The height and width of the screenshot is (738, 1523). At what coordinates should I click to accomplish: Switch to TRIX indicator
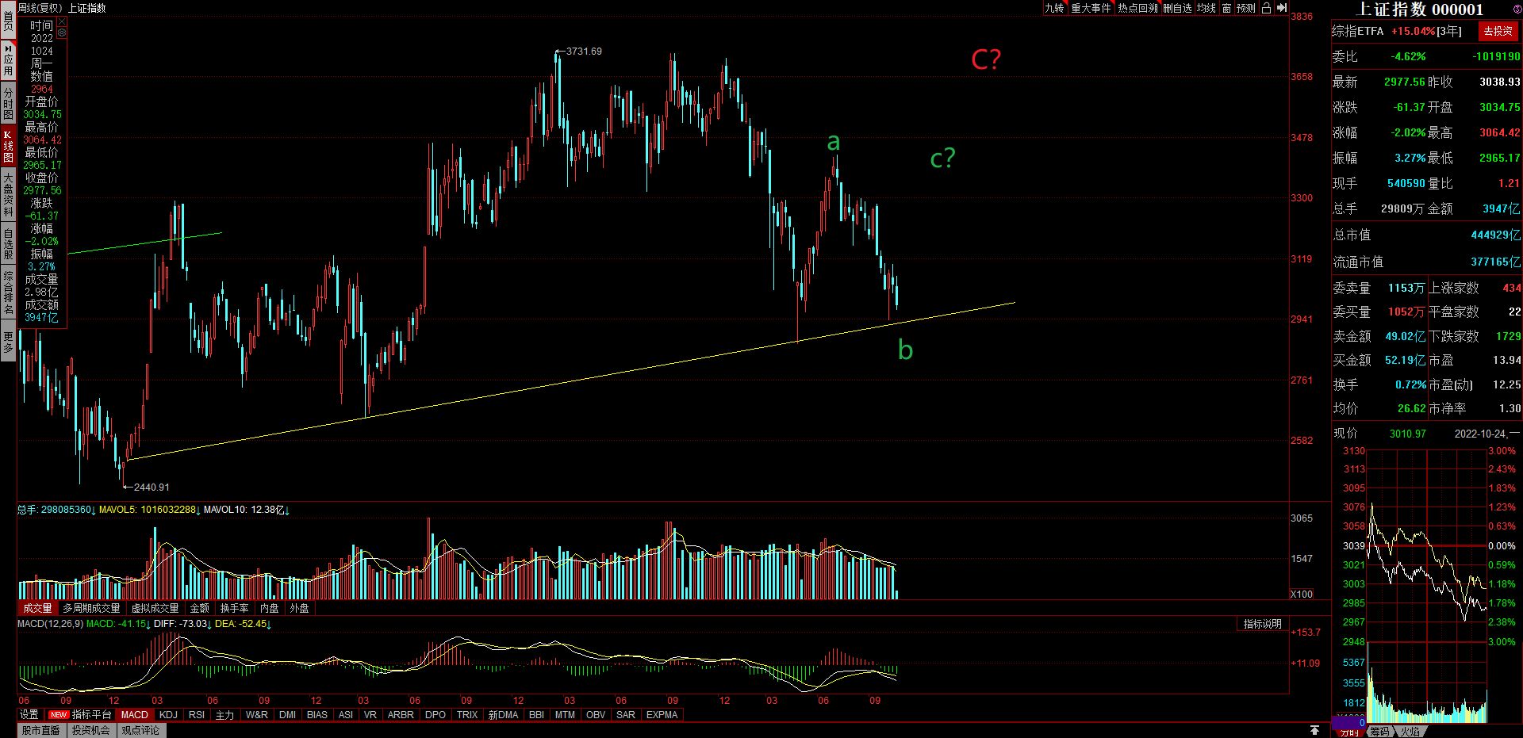pyautogui.click(x=467, y=714)
